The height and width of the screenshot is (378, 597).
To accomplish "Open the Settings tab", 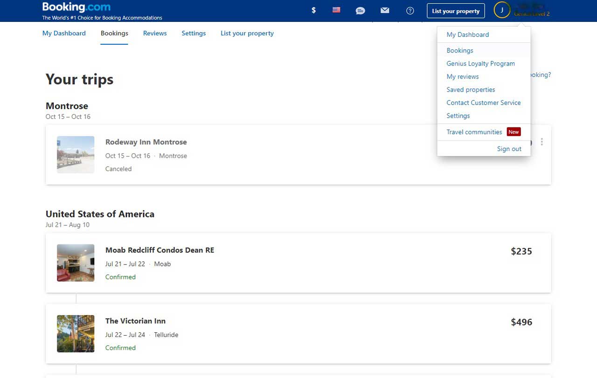I will click(x=194, y=33).
